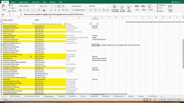Image resolution: width=184 pixels, height=103 pixels.
Task: Open the General number format dropdown
Action: tap(108, 6)
